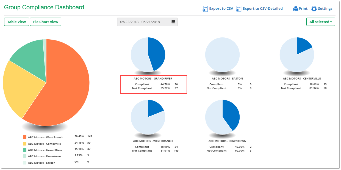Viewport: 341px width, 170px height.
Task: Click Centerville's 81.94% not compliant value
Action: tap(314, 88)
